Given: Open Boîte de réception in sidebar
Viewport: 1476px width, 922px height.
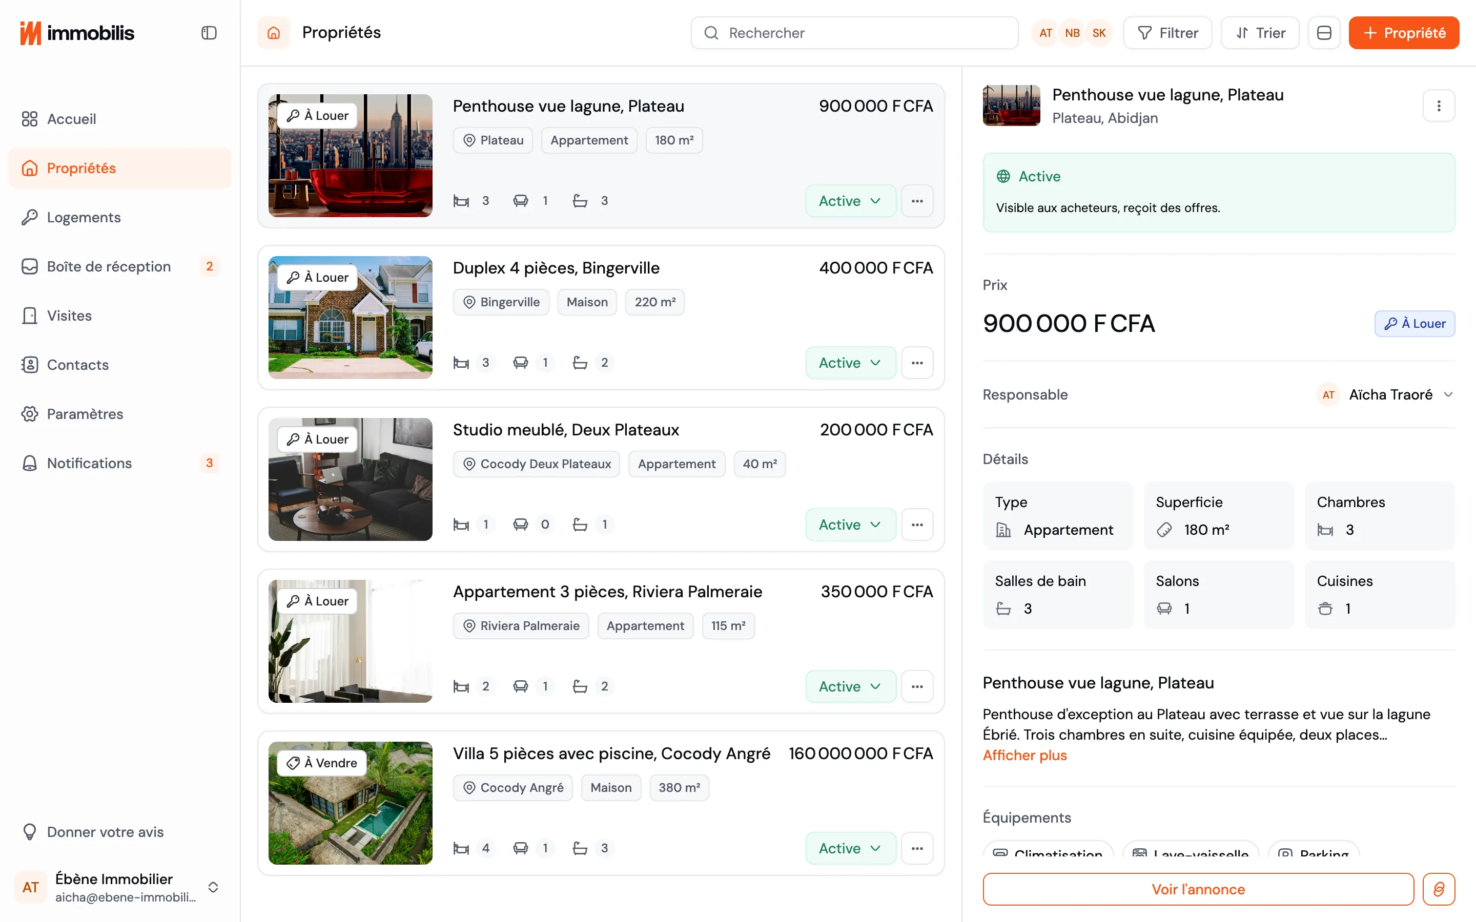Looking at the screenshot, I should point(119,266).
